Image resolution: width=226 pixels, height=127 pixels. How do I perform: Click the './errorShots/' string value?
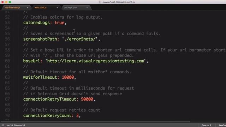[x=80, y=39]
